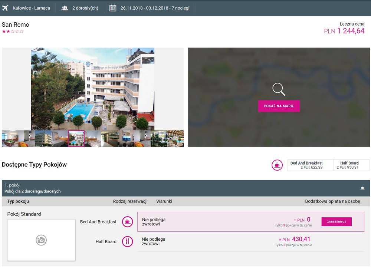Viewport: 371px width, 267px height.
Task: Switch to the Half Board tab
Action: (x=351, y=165)
